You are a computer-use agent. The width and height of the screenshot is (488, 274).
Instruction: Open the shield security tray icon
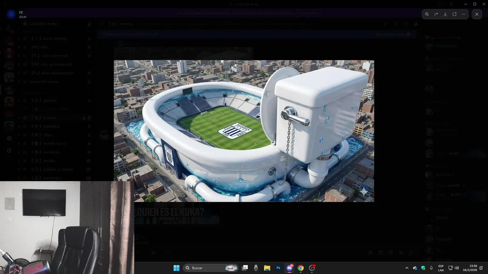tap(423, 268)
